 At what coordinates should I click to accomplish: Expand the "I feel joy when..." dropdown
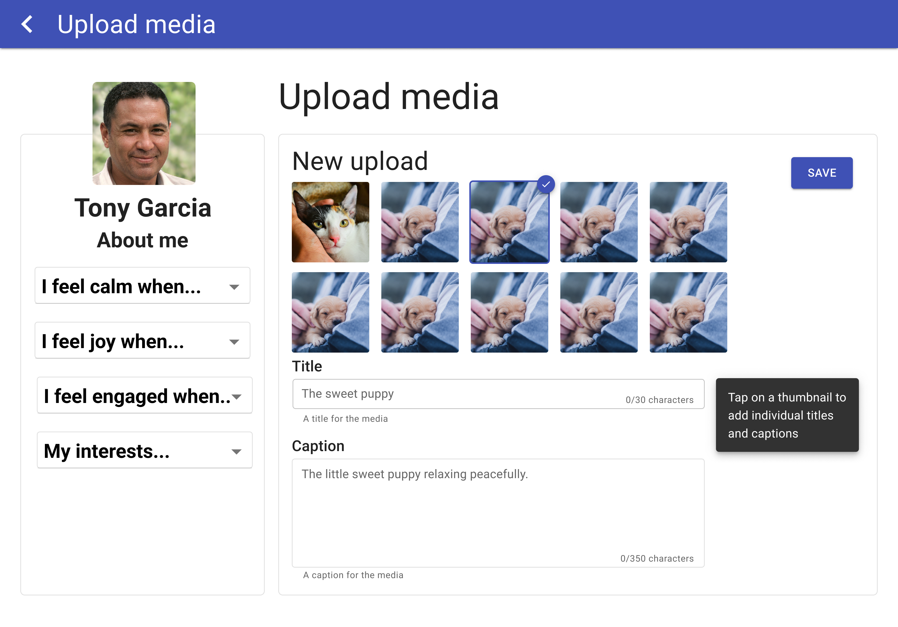coord(142,341)
